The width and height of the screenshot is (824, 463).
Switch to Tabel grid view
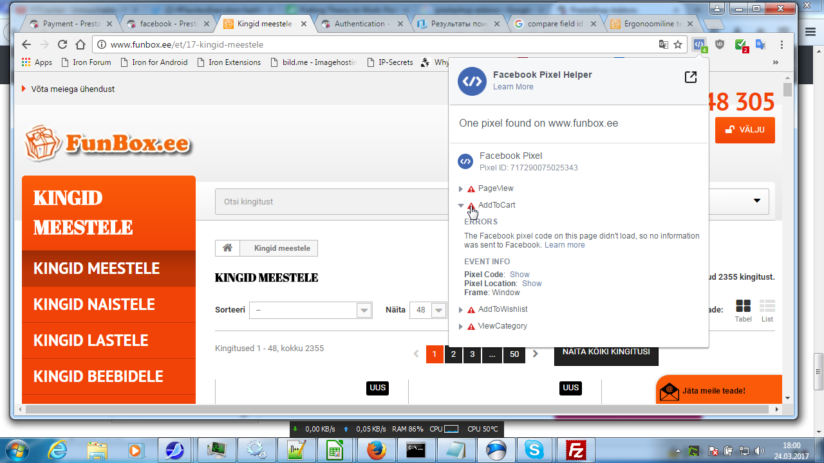click(743, 311)
